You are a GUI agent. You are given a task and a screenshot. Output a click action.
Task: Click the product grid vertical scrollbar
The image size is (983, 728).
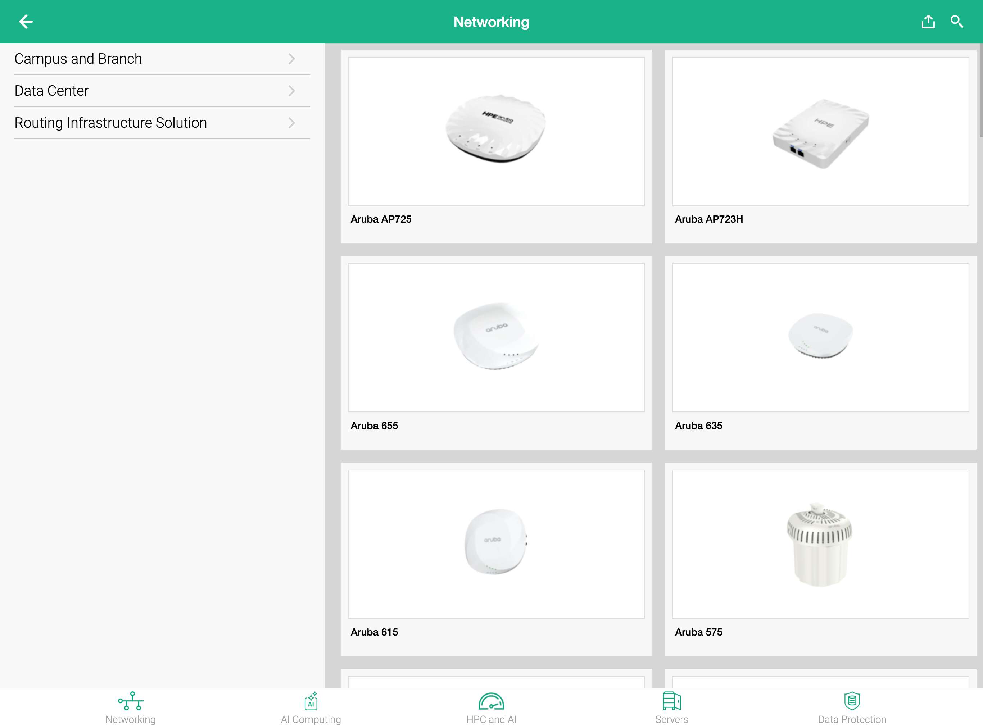tap(981, 90)
